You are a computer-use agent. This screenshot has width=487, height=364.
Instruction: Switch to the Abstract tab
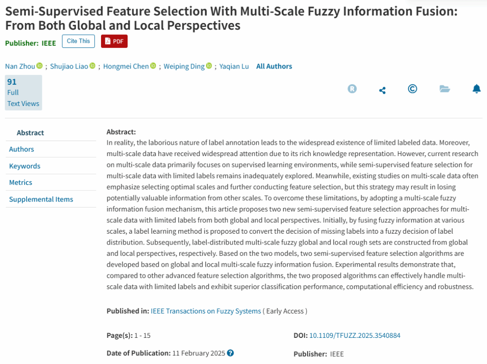pyautogui.click(x=30, y=133)
